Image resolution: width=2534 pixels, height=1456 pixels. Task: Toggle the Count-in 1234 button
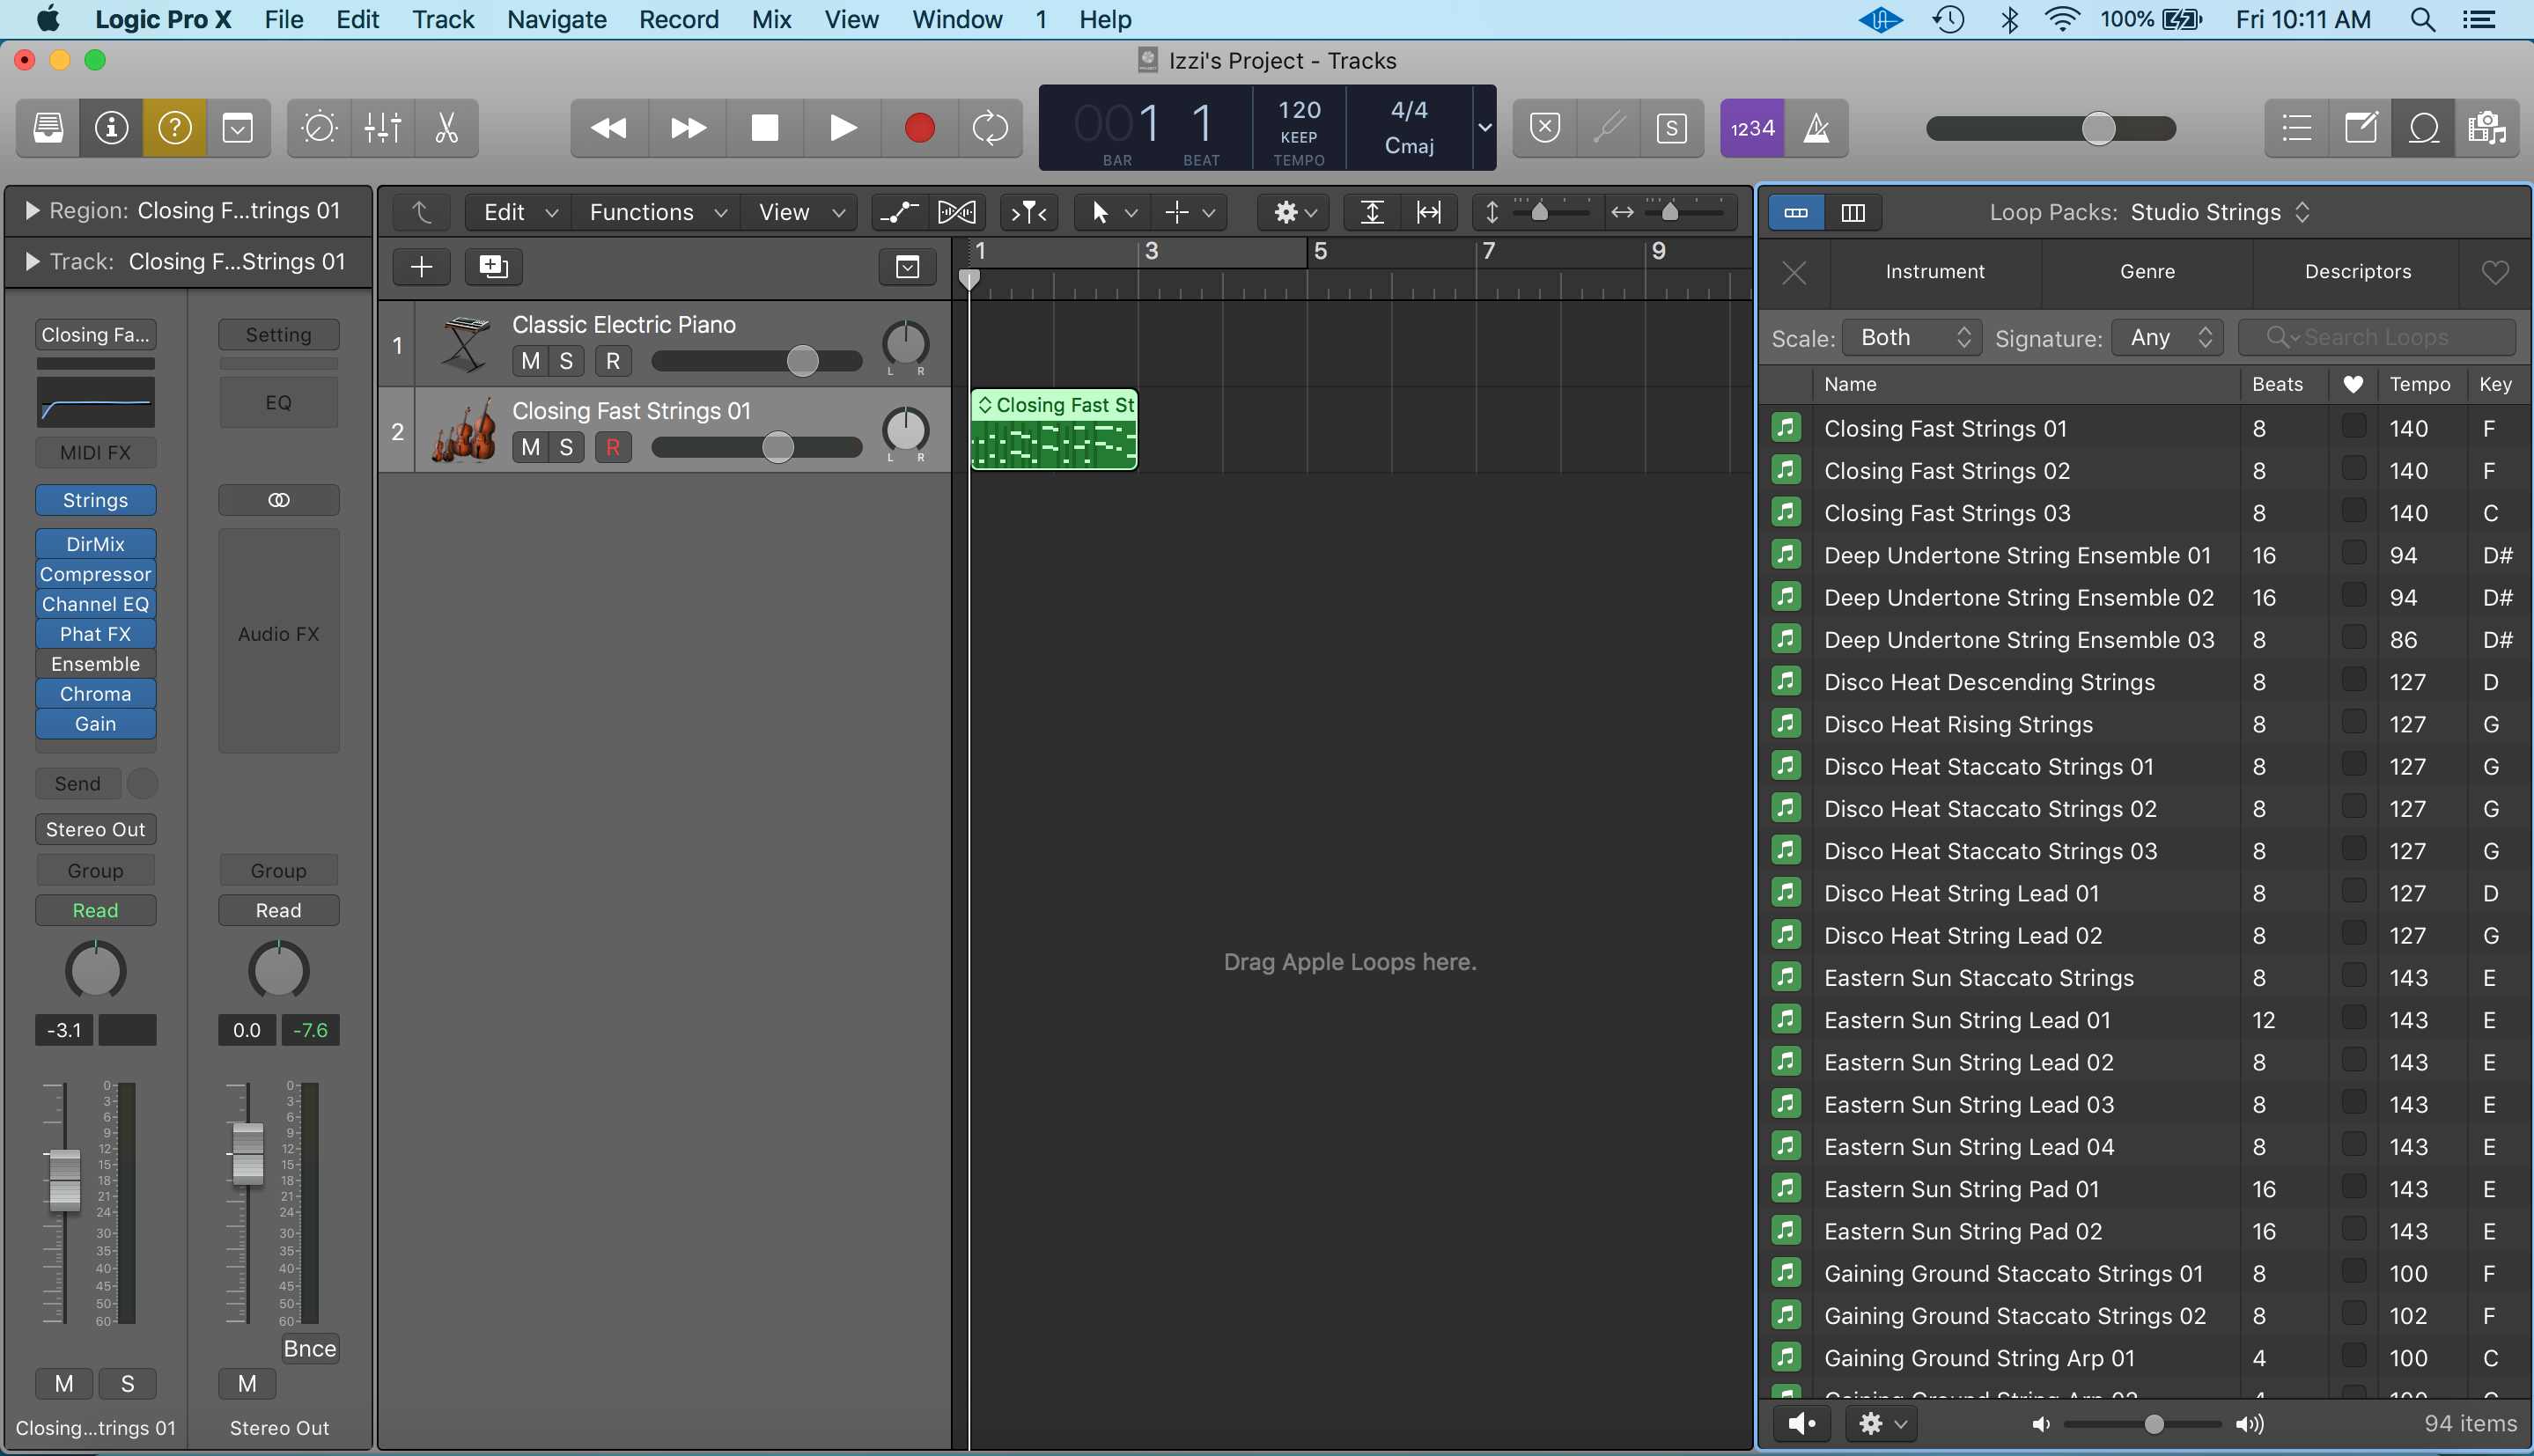tap(1752, 128)
